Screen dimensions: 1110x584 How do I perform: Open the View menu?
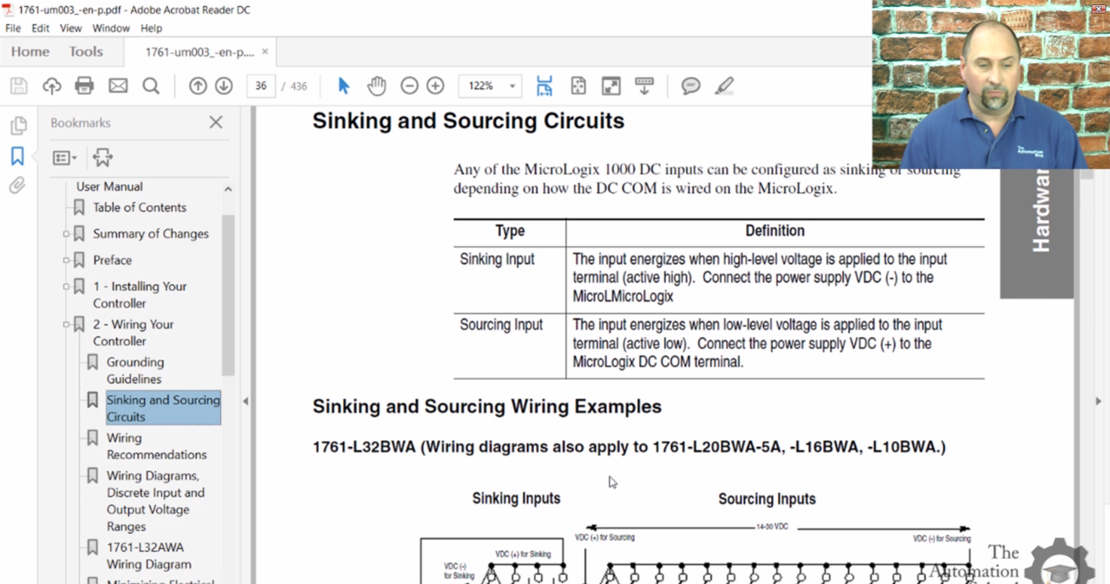click(71, 28)
